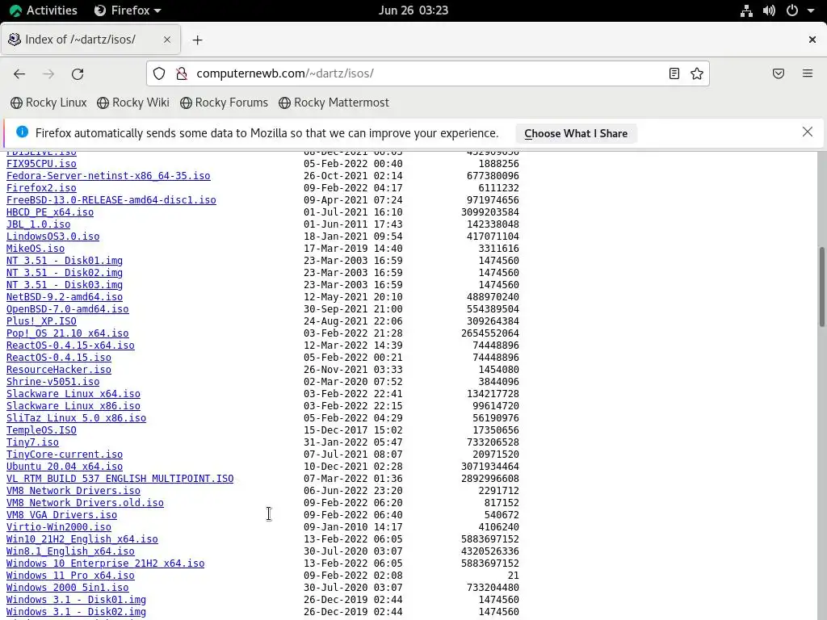Select the Index of /~dartz/isos/ tab
Screen dimensions: 827x620
click(x=90, y=40)
